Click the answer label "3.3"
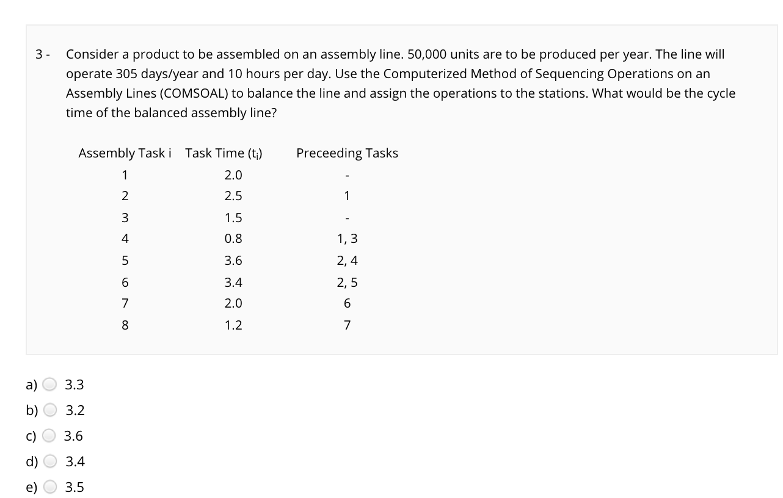The height and width of the screenshot is (498, 783). (x=75, y=384)
